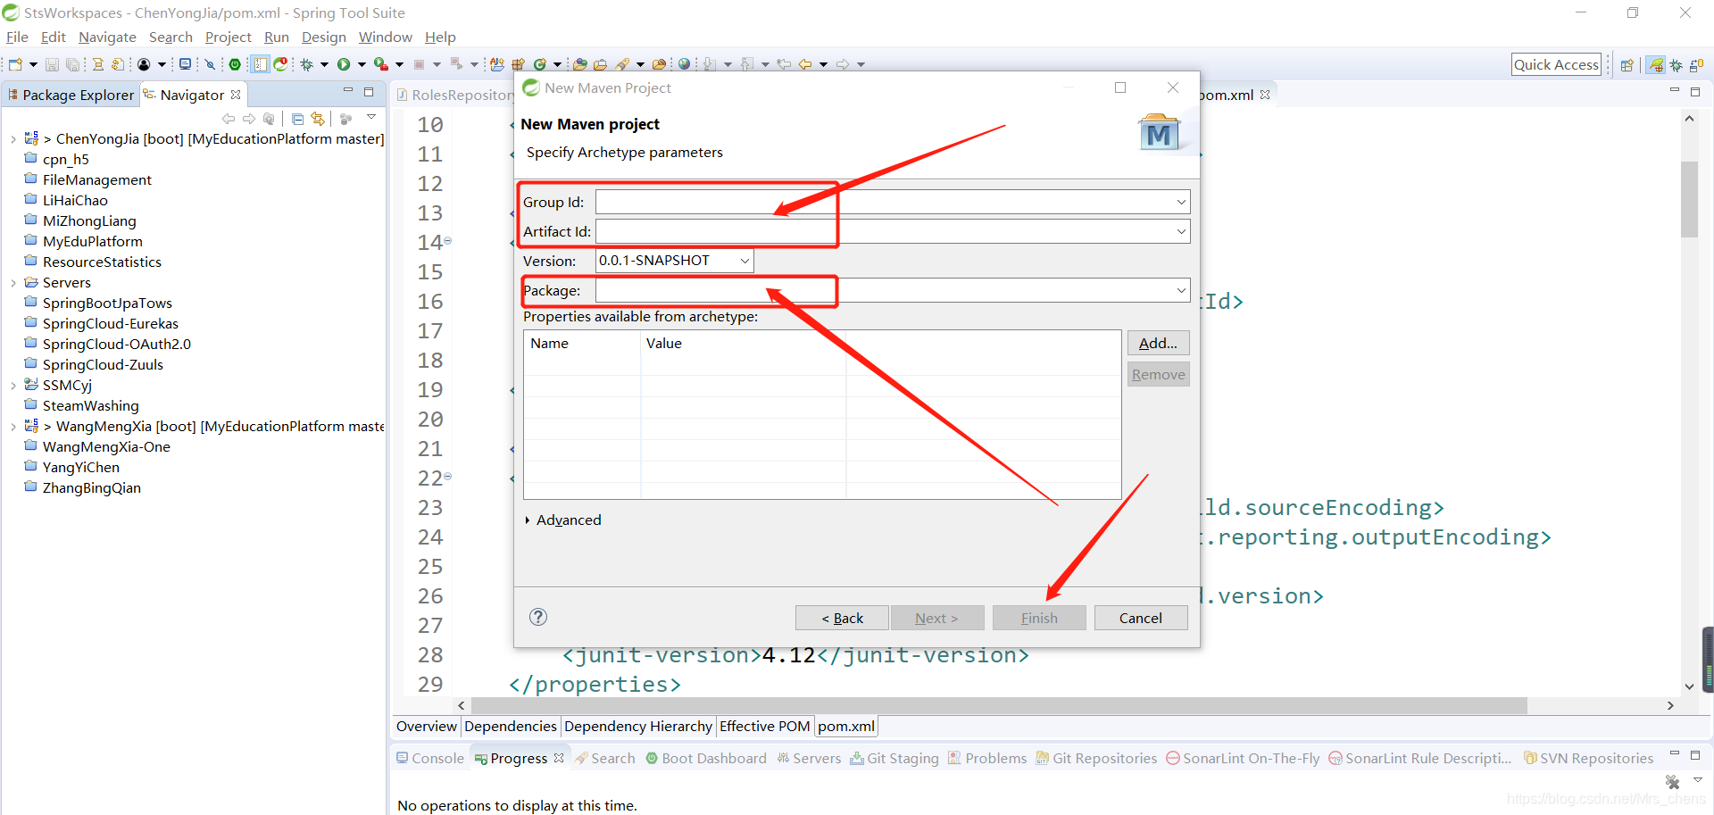
Task: Expand the Servers folder node
Action: tap(13, 283)
